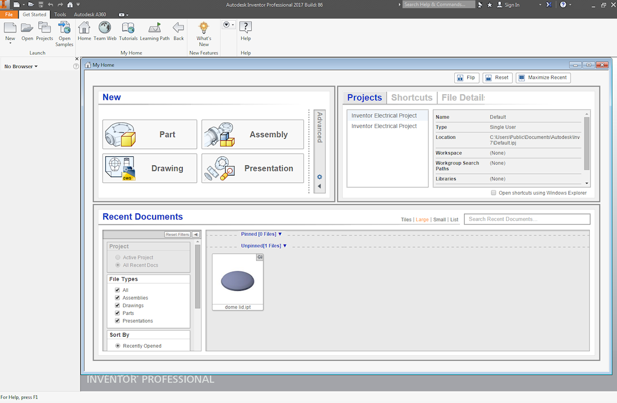Click the project details vertical scrollbar
Viewport: 617px width, 403px height.
(x=587, y=144)
